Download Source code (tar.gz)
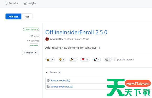This screenshot has height=98, width=152. tap(62, 86)
